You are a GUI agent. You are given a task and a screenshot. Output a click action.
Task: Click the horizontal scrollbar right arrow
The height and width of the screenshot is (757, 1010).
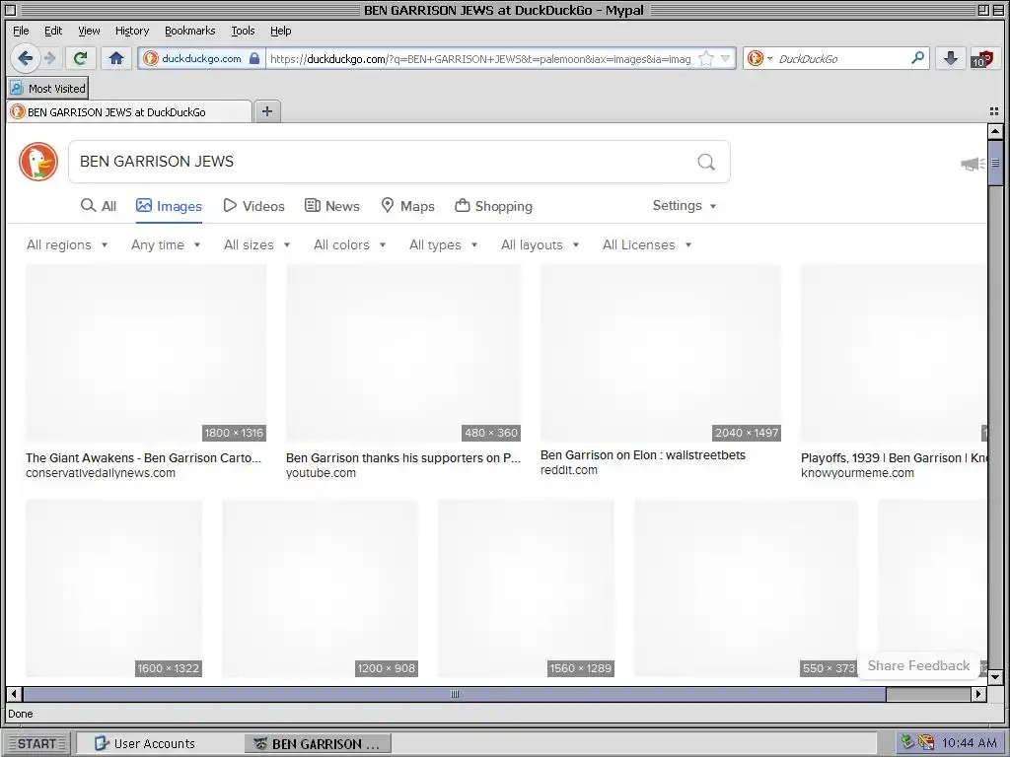[978, 694]
